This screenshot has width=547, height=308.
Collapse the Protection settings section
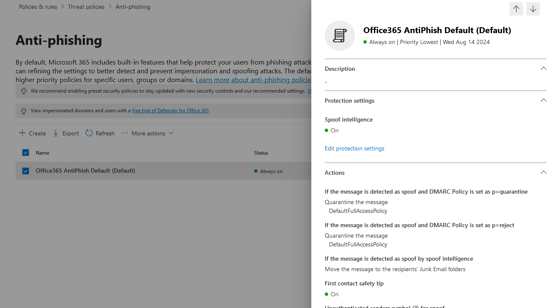543,100
